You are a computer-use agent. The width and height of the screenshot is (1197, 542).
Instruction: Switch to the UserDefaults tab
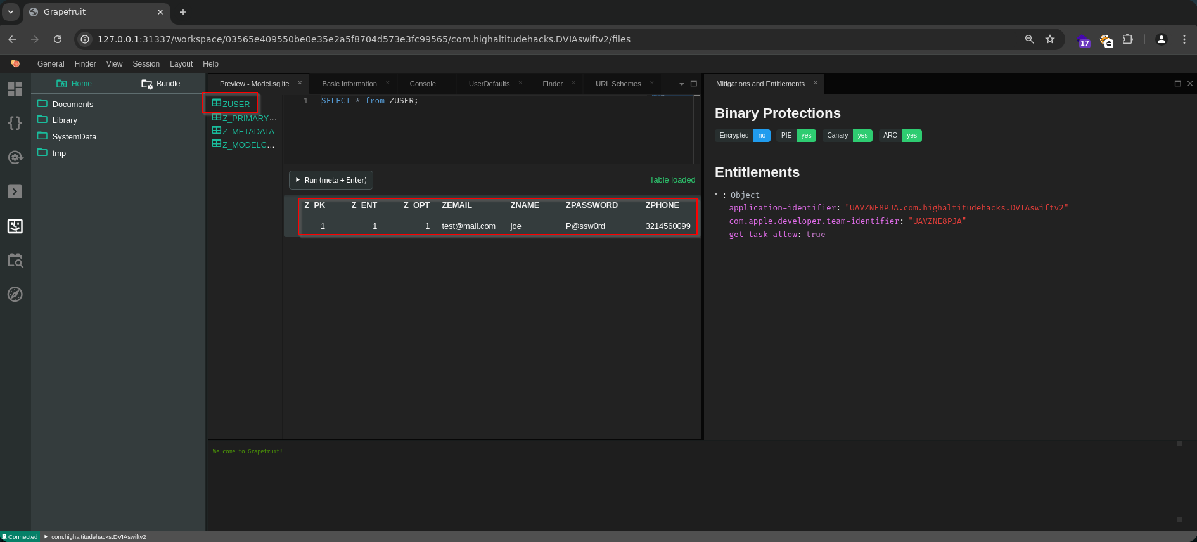click(x=489, y=84)
